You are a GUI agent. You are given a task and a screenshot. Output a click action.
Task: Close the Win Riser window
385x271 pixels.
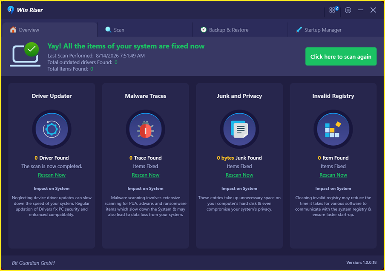(373, 10)
